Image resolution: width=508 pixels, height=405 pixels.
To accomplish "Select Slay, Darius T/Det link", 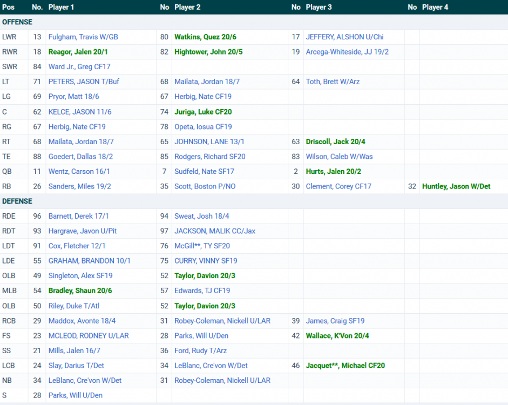I will coord(76,366).
